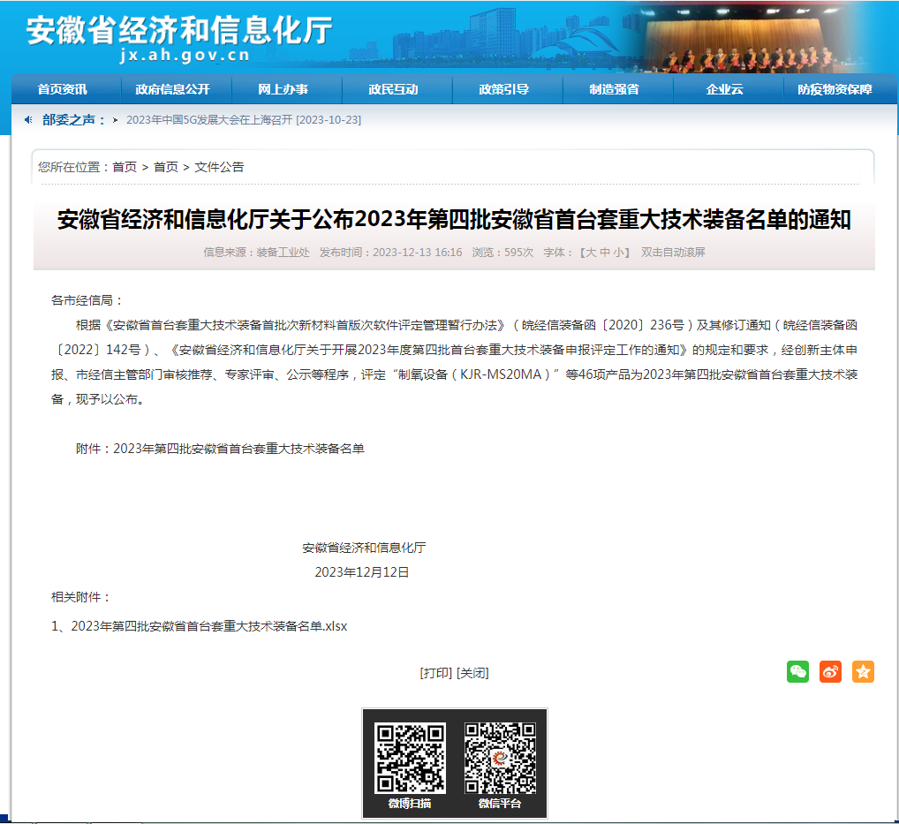Share the notice via the WeChat icon
The image size is (899, 824).
click(797, 671)
